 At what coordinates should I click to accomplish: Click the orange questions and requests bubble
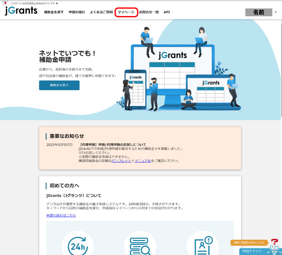pos(249,242)
